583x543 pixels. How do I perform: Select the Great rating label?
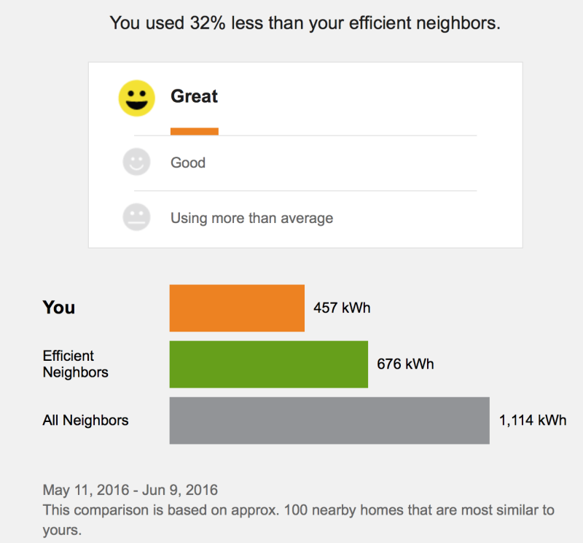[194, 96]
